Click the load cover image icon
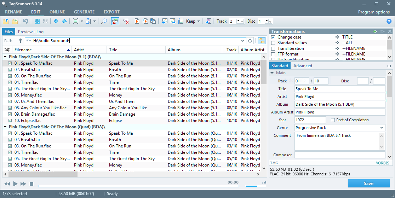This screenshot has height=198, width=395. [165, 21]
